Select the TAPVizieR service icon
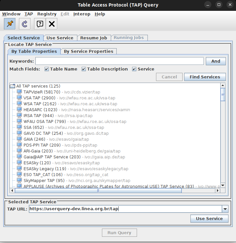 [x=19, y=92]
